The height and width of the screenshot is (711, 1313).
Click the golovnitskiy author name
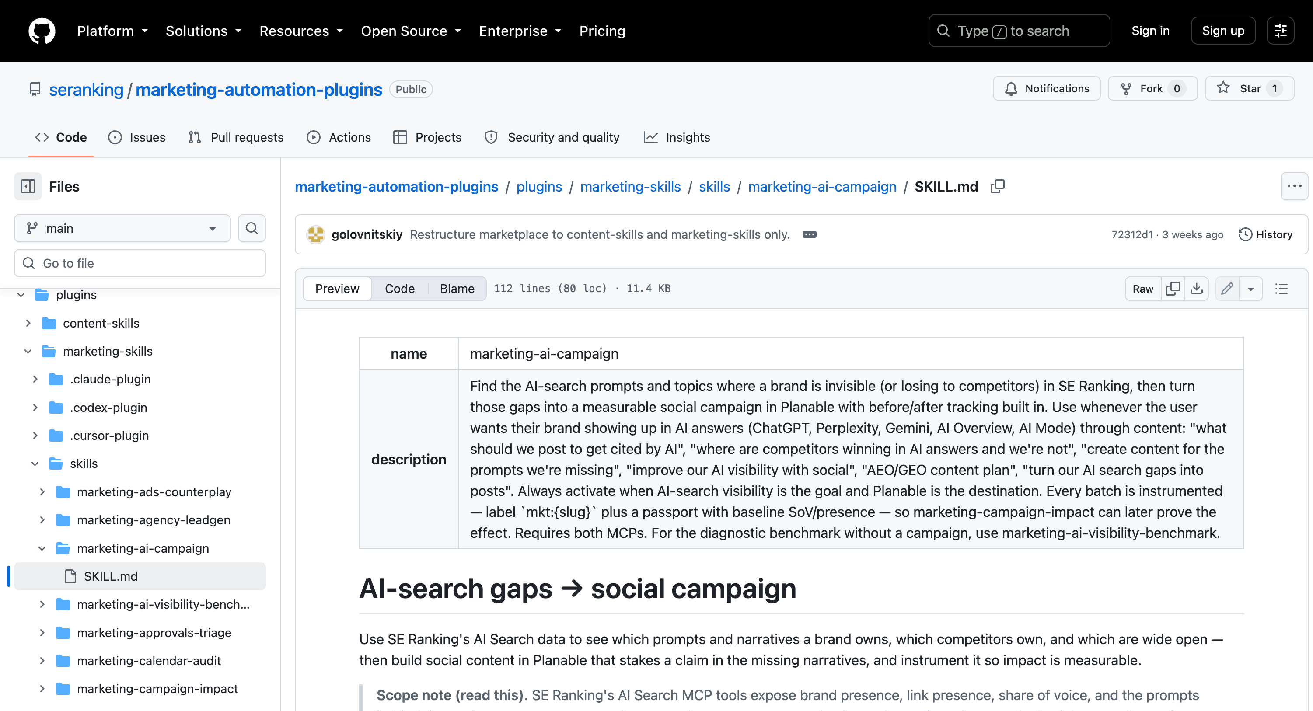click(x=367, y=234)
